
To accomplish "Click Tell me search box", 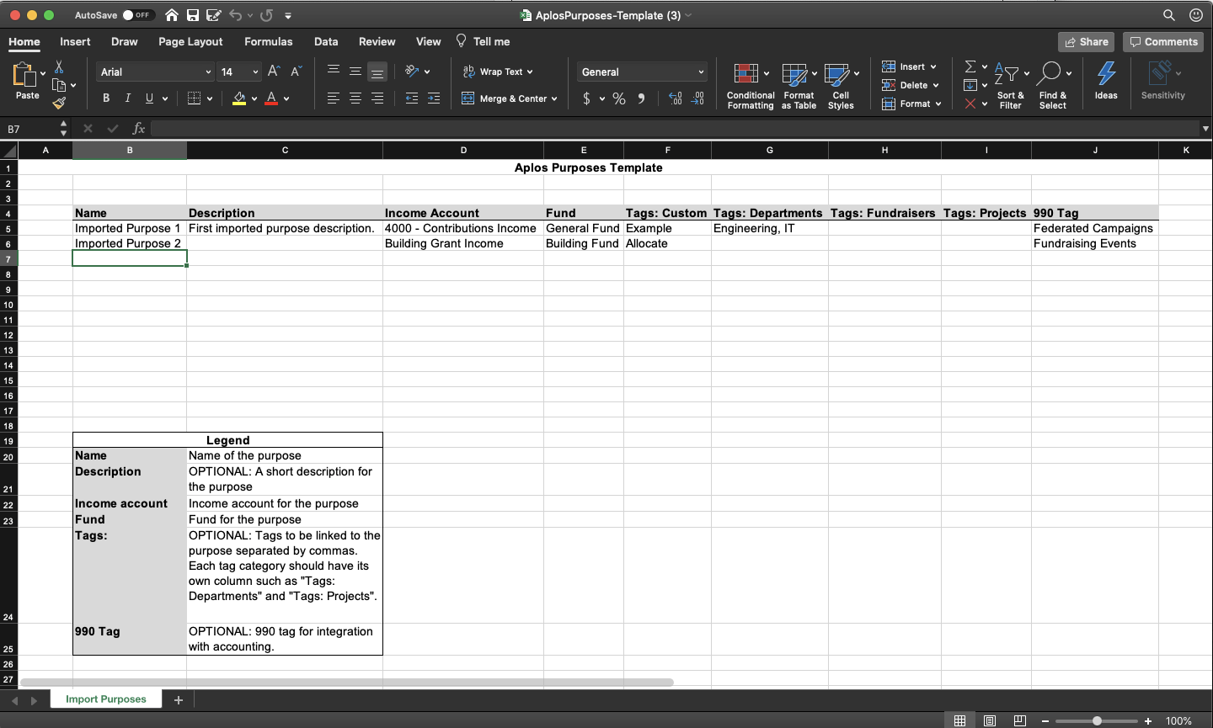I will coord(484,41).
